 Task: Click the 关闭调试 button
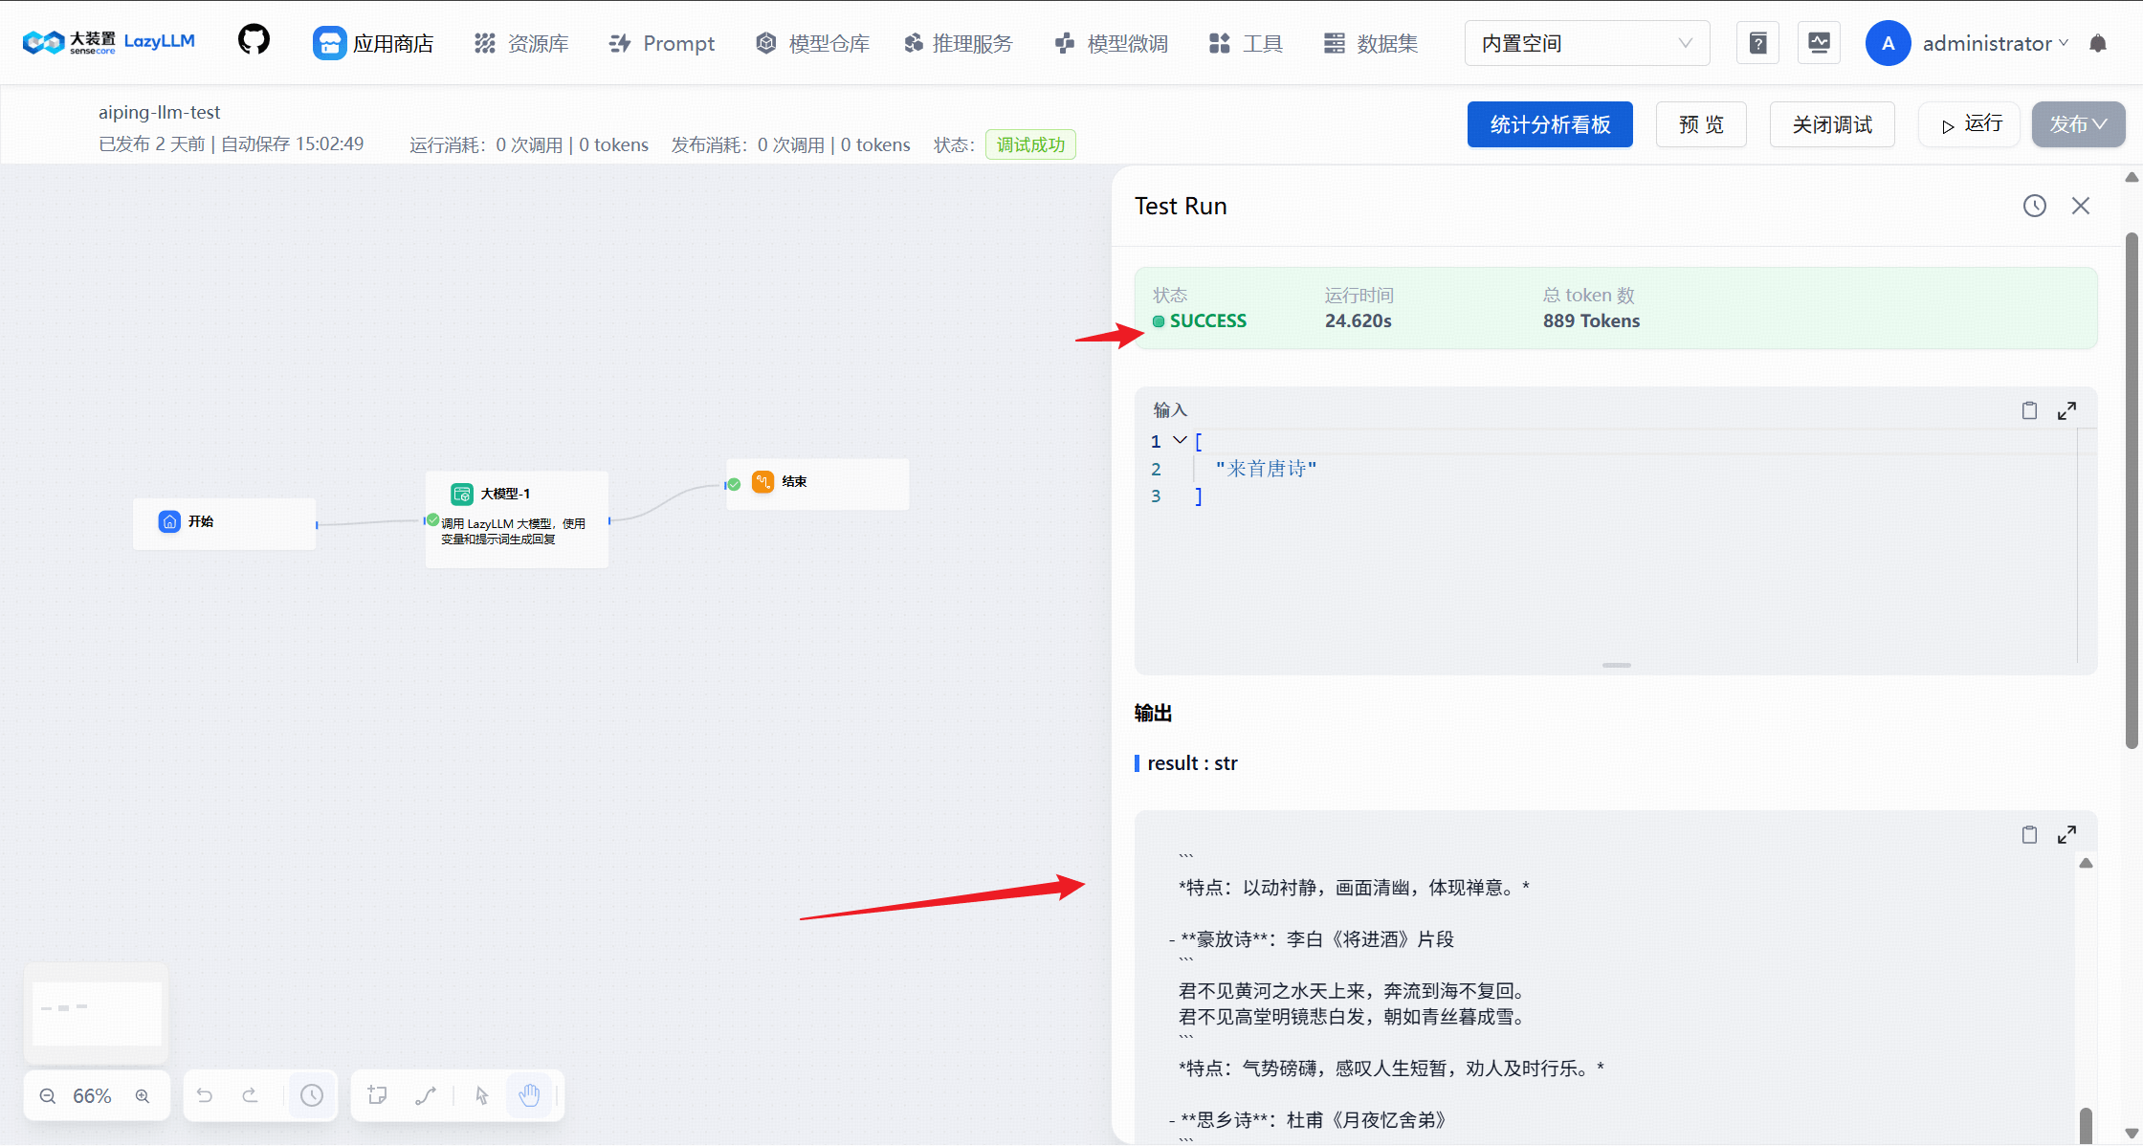[x=1831, y=124]
